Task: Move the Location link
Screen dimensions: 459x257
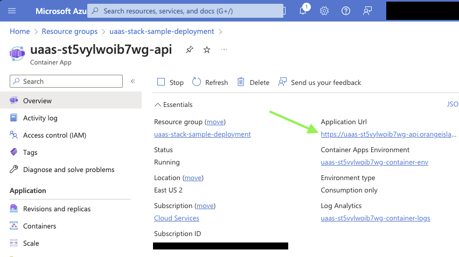Action: tap(193, 177)
